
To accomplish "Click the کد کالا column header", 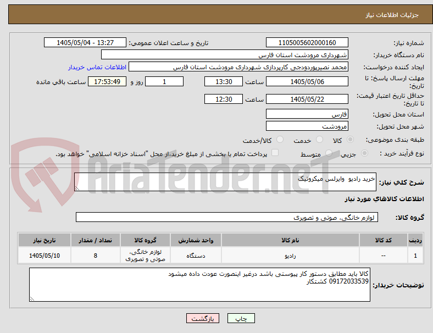I will [x=384, y=240].
